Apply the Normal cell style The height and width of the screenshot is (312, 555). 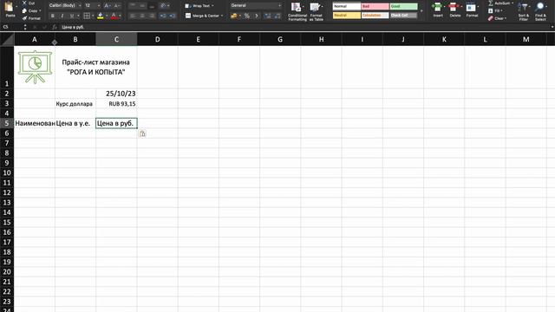(x=347, y=6)
